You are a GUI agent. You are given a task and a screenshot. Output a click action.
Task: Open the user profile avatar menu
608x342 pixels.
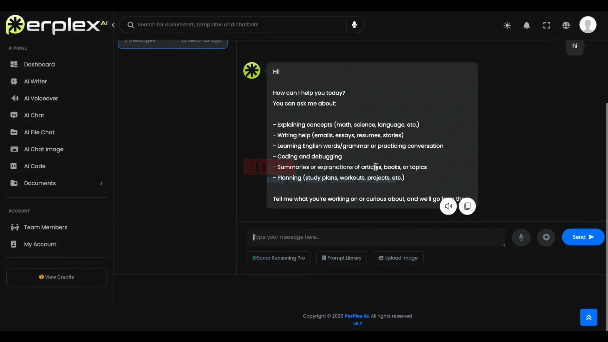[588, 25]
